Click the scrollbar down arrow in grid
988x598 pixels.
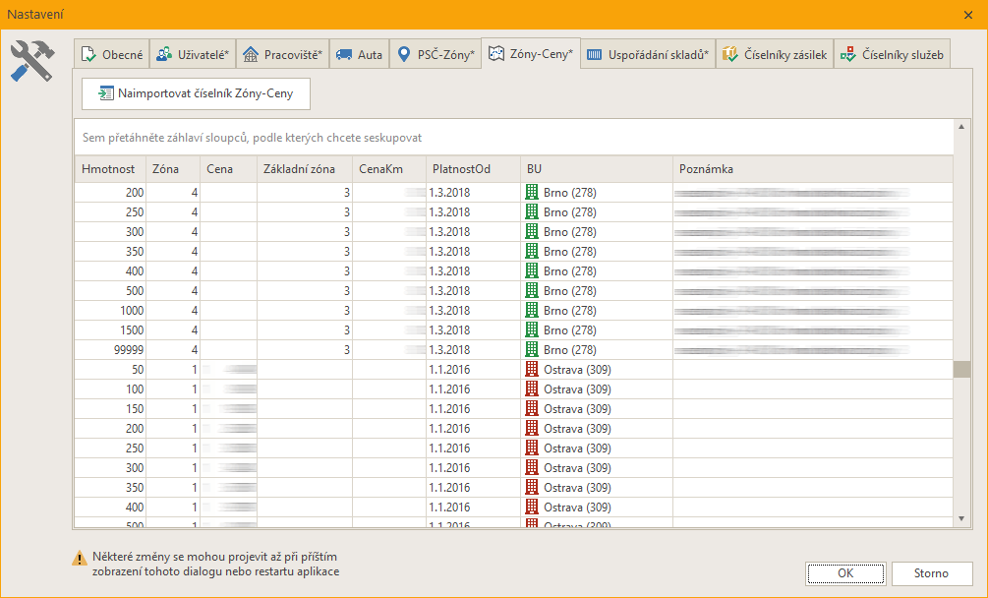click(962, 517)
